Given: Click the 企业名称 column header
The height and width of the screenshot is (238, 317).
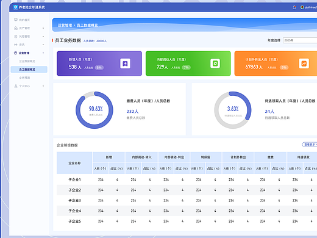Looking at the screenshot, I should point(74,163).
